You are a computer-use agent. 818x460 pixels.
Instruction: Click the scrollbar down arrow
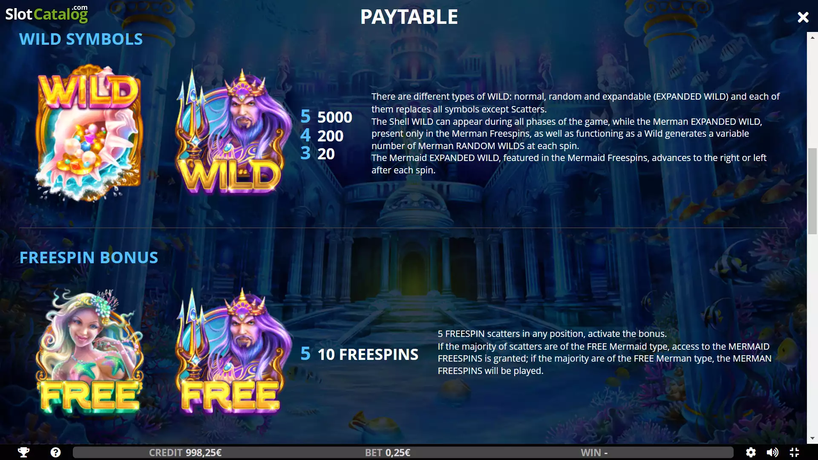(x=812, y=438)
